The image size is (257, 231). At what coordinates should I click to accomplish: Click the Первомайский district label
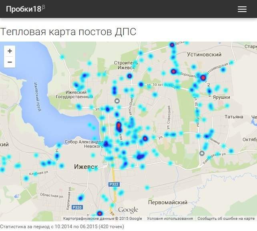tap(168, 202)
